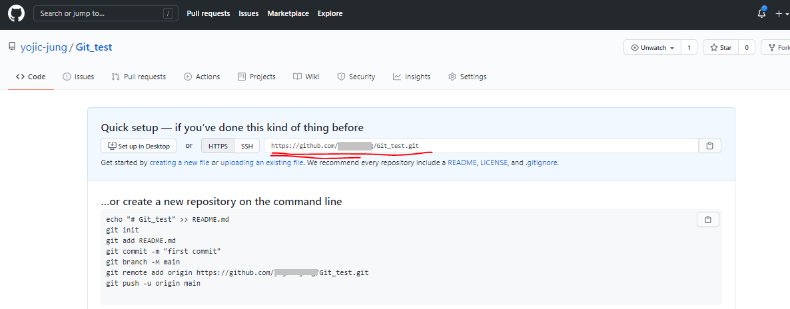The image size is (790, 309).
Task: Switch to the repository Issues tab
Action: pos(78,77)
